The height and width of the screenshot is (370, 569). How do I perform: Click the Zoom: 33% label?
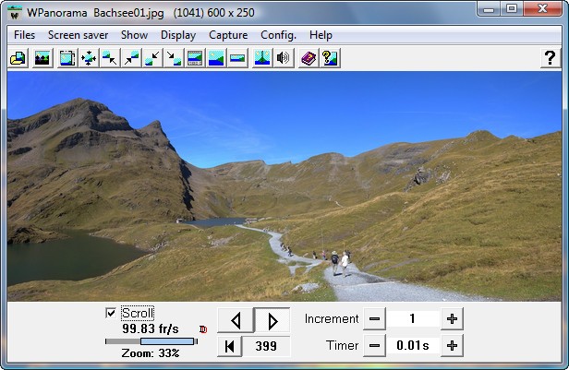[151, 353]
